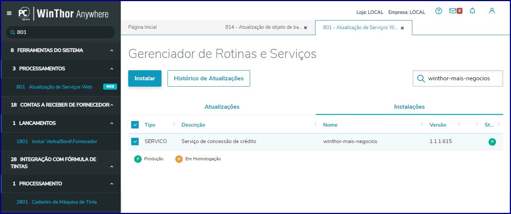Click the Empresa: LOCAL label
The image size is (511, 214).
pos(407,12)
